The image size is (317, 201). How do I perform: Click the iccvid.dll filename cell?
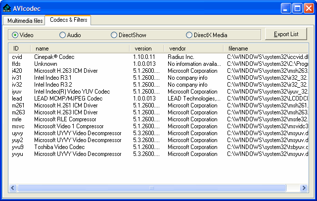tap(268, 57)
